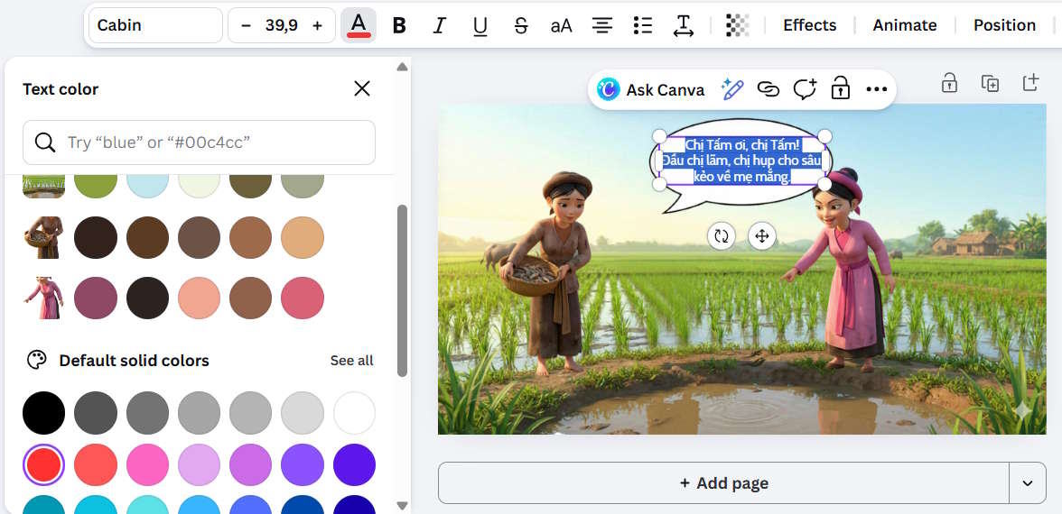Lock the selected text element
This screenshot has height=514, width=1062.
pos(840,89)
